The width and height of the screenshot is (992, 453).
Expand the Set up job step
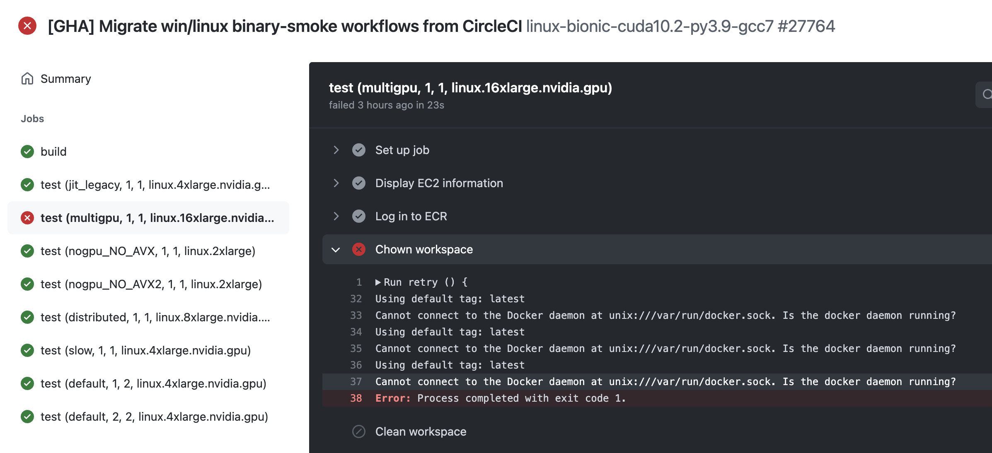pyautogui.click(x=336, y=150)
